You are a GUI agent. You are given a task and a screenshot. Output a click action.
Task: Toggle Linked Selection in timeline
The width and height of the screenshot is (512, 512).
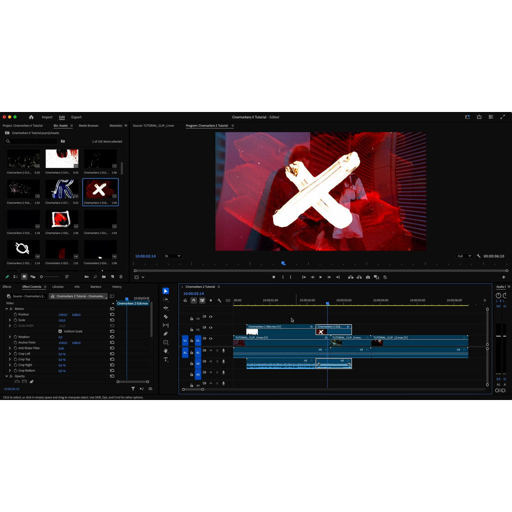pos(202,300)
